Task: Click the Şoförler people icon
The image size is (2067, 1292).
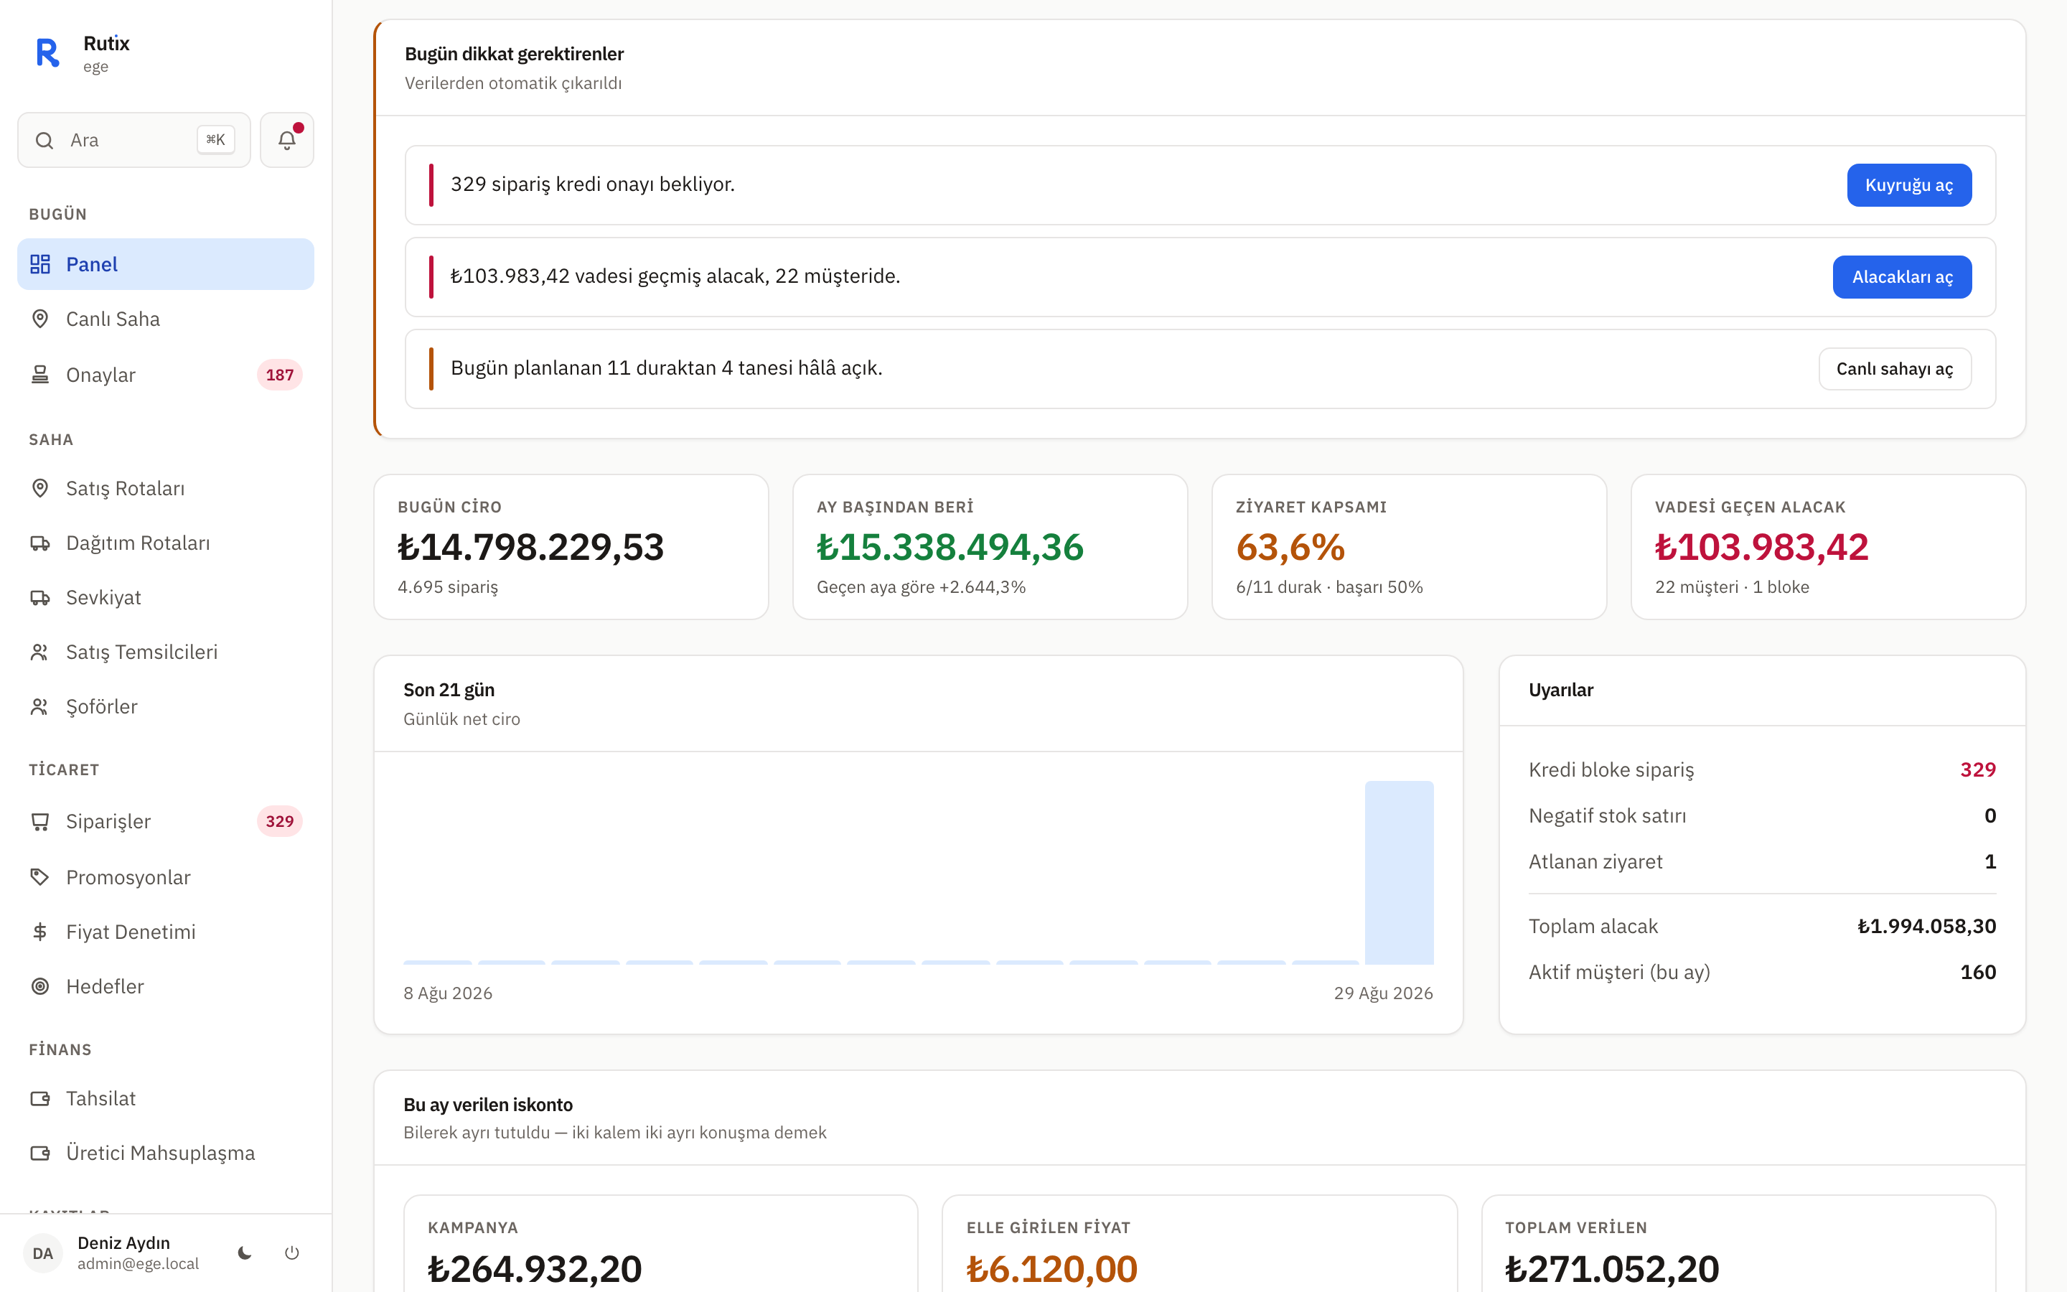Action: (x=40, y=707)
